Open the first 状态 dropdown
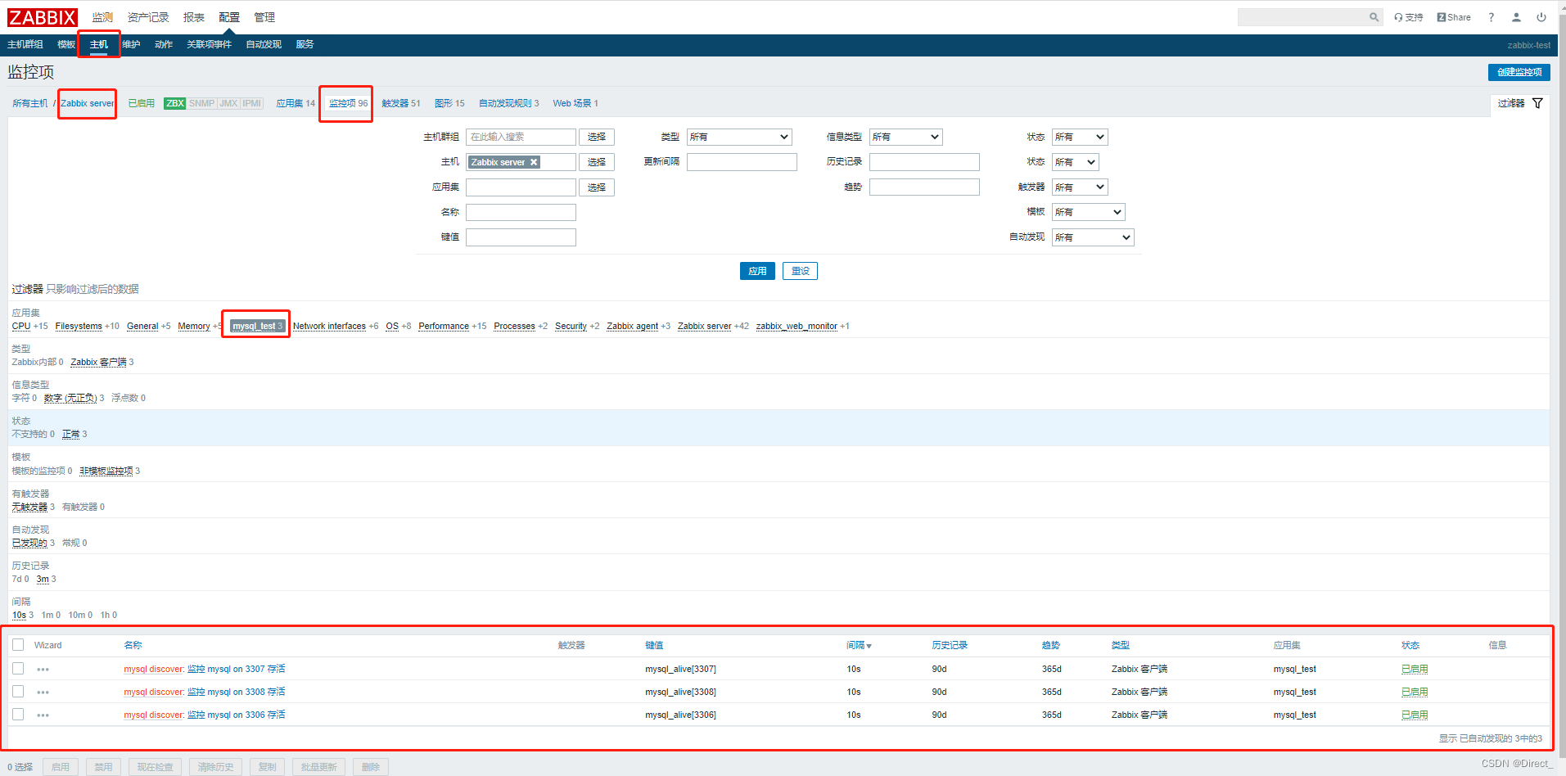Screen dimensions: 1566x776 click(1080, 137)
